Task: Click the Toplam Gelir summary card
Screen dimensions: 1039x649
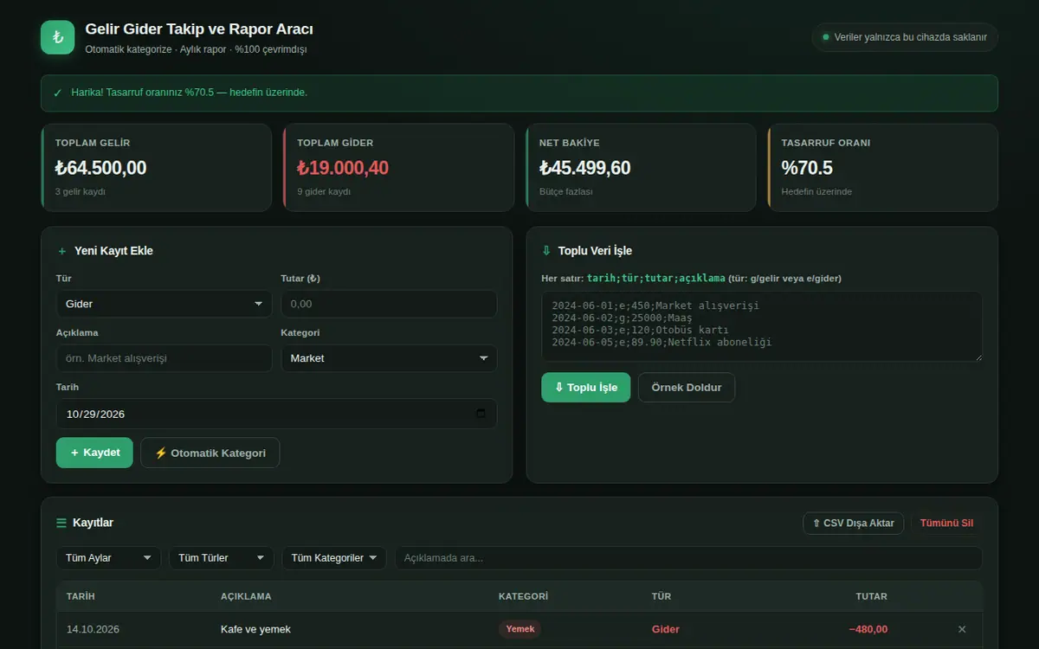Action: (157, 168)
